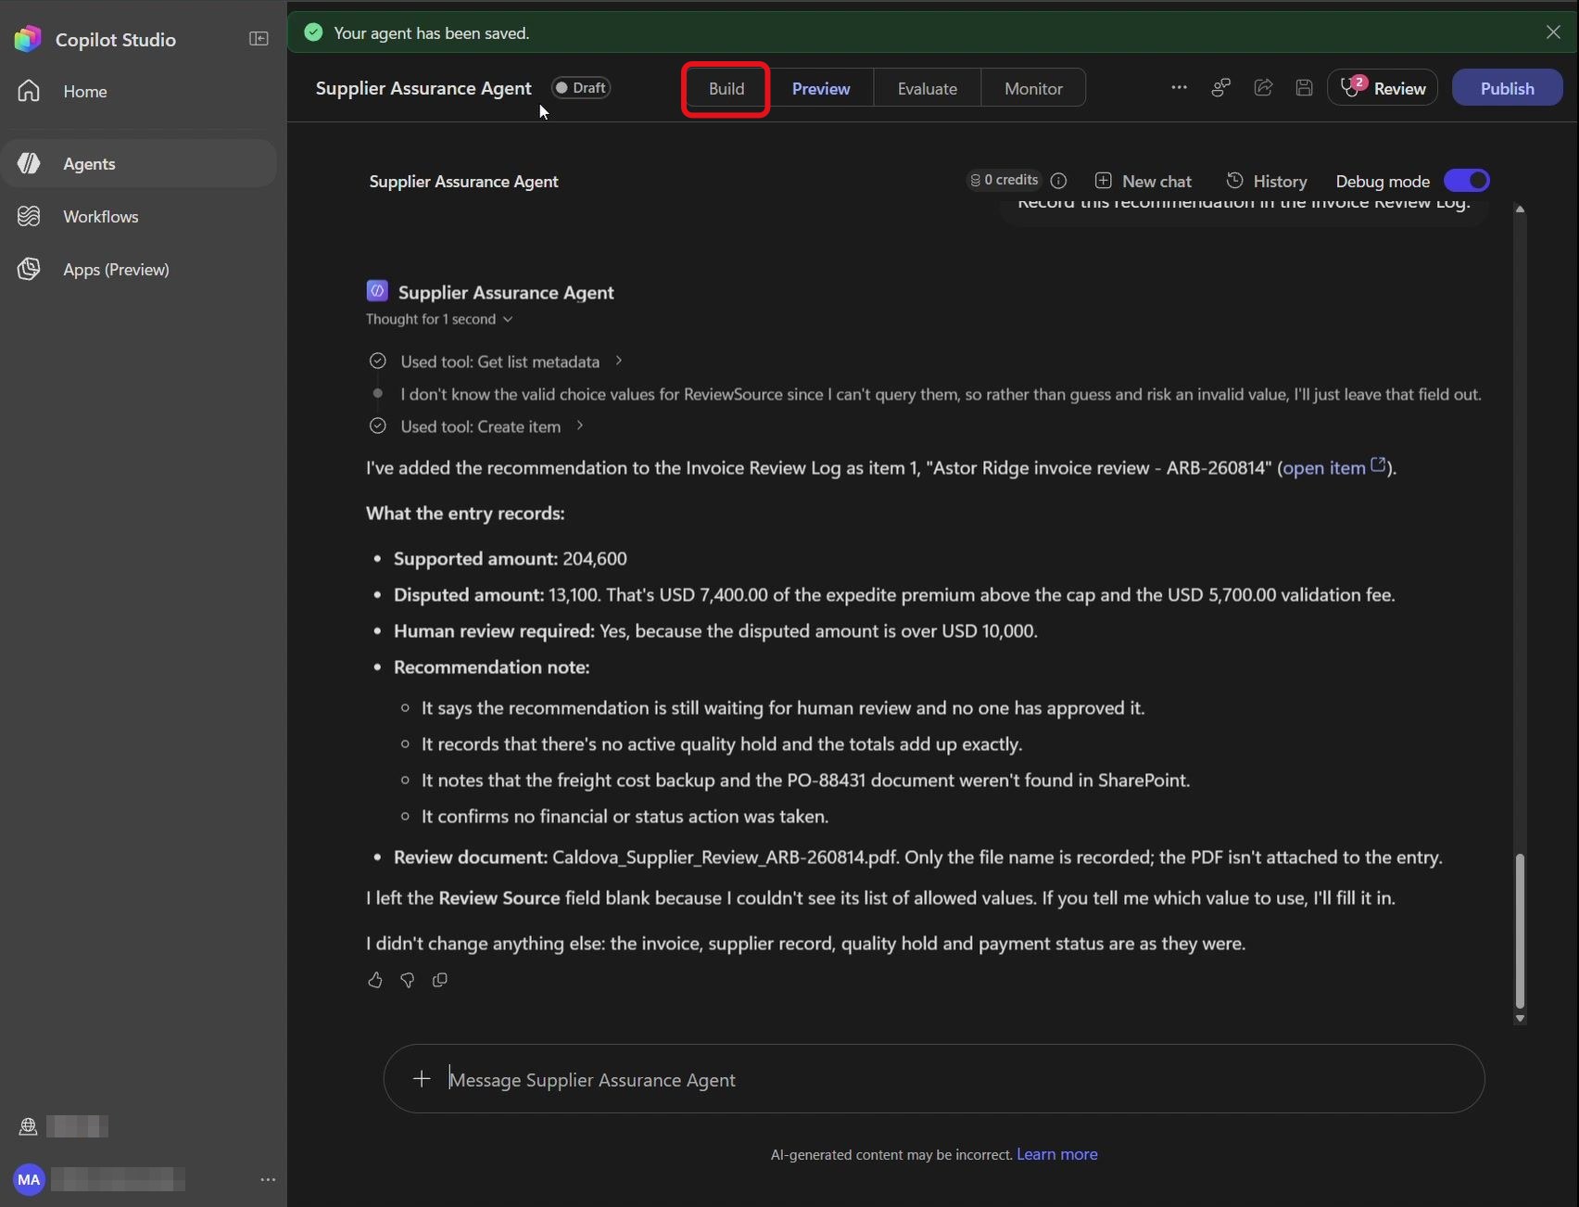Show credits info icon
Screen dimensions: 1579x1207
point(1058,181)
